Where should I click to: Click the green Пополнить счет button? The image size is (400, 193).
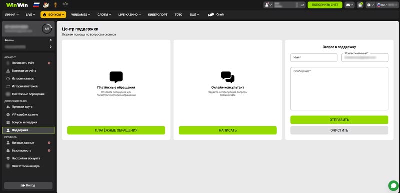click(x=325, y=5)
